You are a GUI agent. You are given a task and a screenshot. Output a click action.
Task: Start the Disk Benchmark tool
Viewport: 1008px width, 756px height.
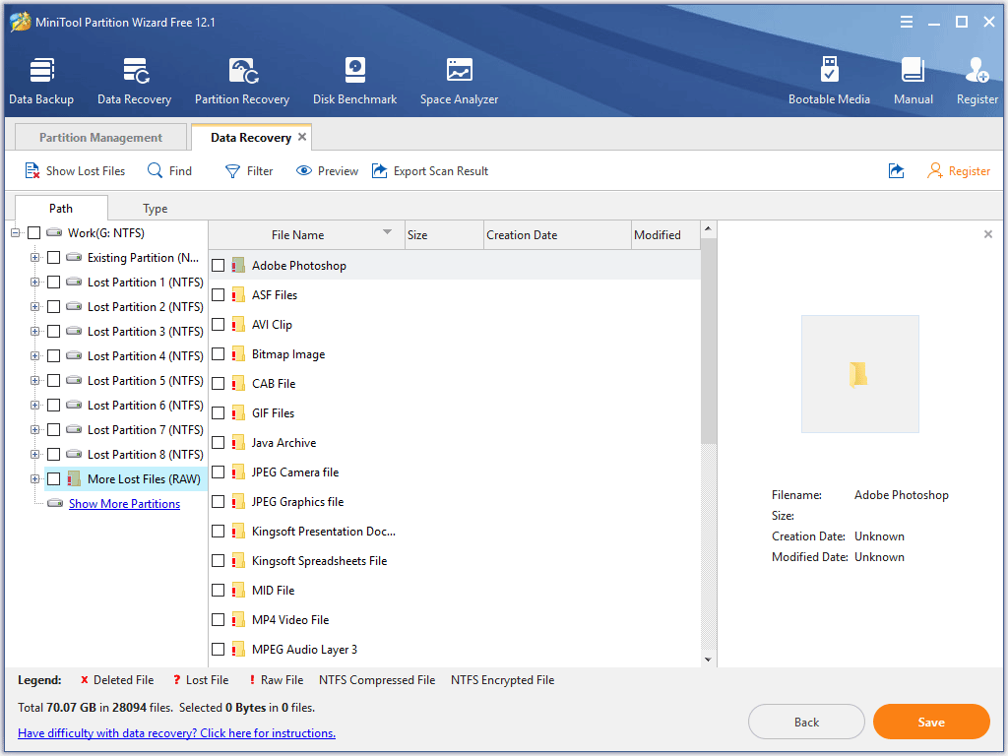(354, 81)
